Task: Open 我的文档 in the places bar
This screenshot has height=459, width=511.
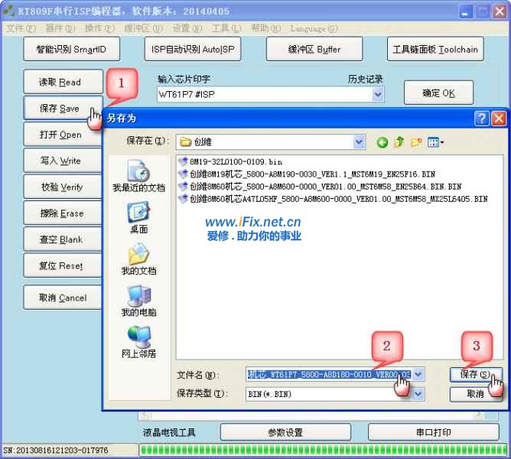Action: point(138,259)
